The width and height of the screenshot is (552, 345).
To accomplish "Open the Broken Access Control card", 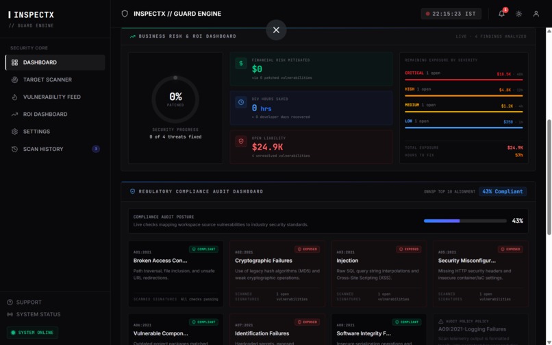I will tap(176, 274).
